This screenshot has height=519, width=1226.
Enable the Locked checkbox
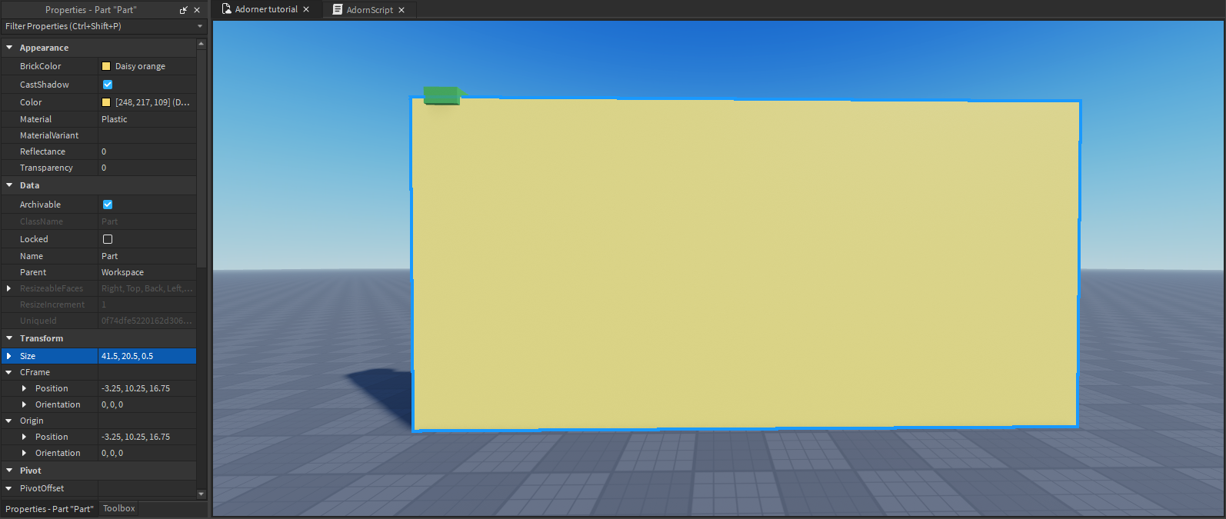click(108, 239)
